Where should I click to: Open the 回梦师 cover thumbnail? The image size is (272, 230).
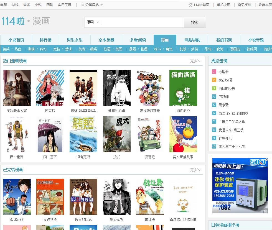tap(50, 88)
